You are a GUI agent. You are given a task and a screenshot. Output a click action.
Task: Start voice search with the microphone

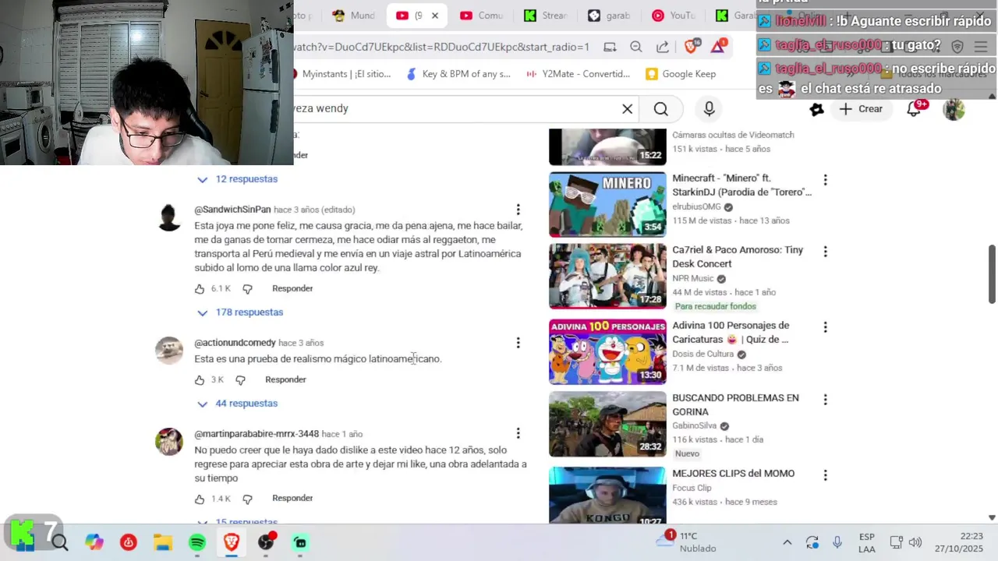point(709,109)
